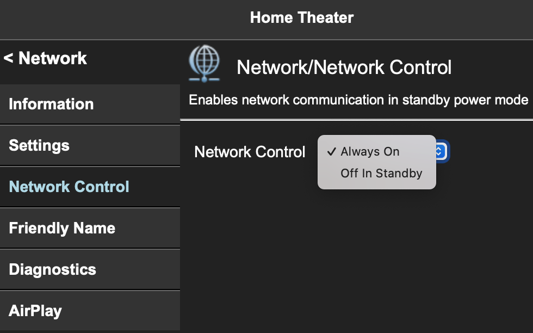The width and height of the screenshot is (533, 333).
Task: Click the globe network icon
Action: point(204,63)
